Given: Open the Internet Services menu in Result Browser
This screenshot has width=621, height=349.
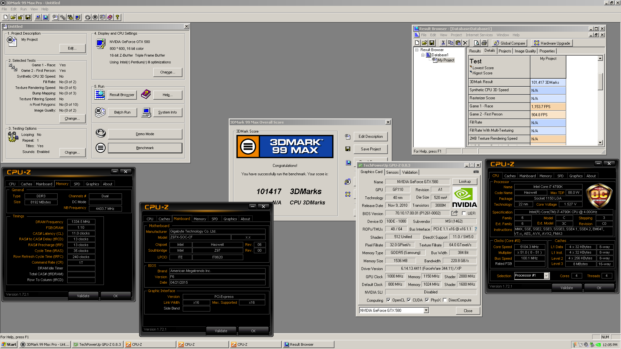Looking at the screenshot, I should (x=479, y=35).
